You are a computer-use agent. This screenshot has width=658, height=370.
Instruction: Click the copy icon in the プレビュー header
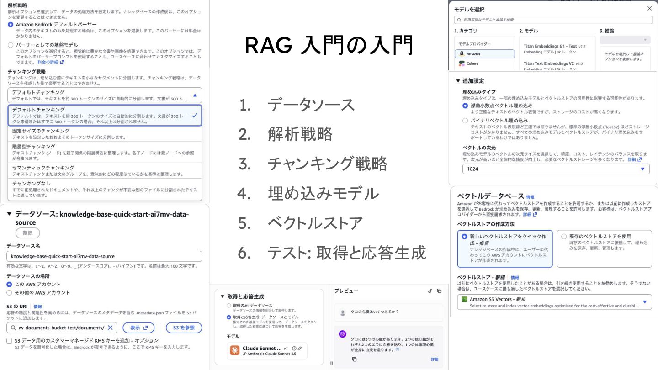pos(439,291)
